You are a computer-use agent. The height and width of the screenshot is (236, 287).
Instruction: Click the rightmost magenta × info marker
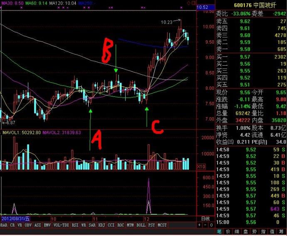pos(181,7)
